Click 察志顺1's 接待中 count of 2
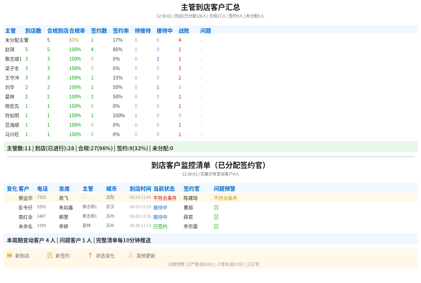421x283 pixels. pyautogui.click(x=158, y=59)
